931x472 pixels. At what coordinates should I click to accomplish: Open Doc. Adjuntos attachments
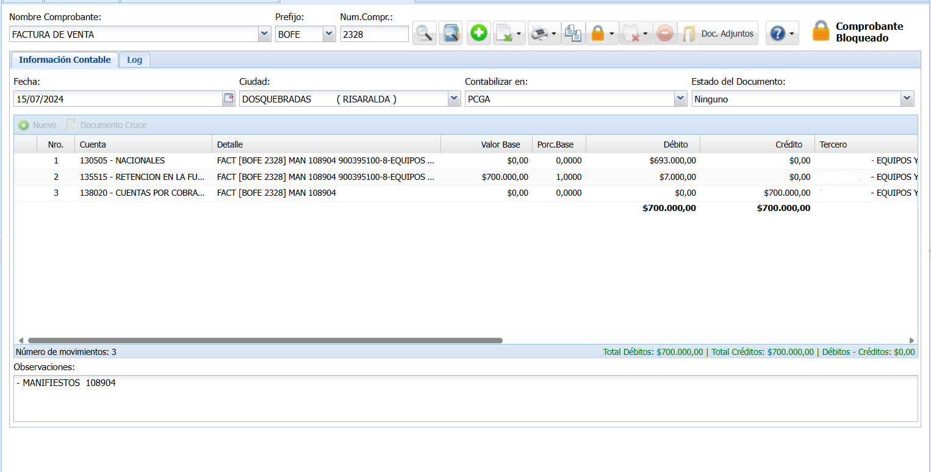[717, 34]
